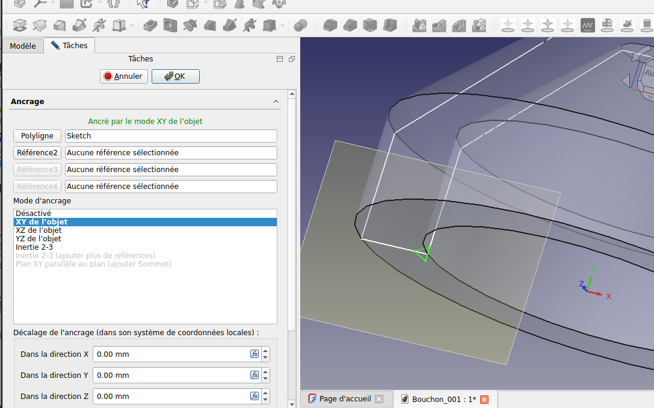Viewport: 654px width, 408px height.
Task: Click the Z direction offset field
Action: (171, 397)
